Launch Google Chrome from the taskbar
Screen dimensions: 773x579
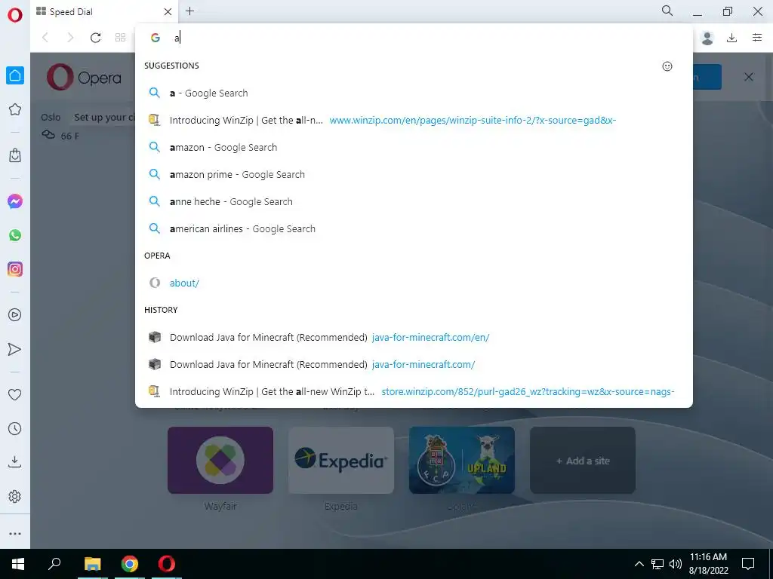130,564
